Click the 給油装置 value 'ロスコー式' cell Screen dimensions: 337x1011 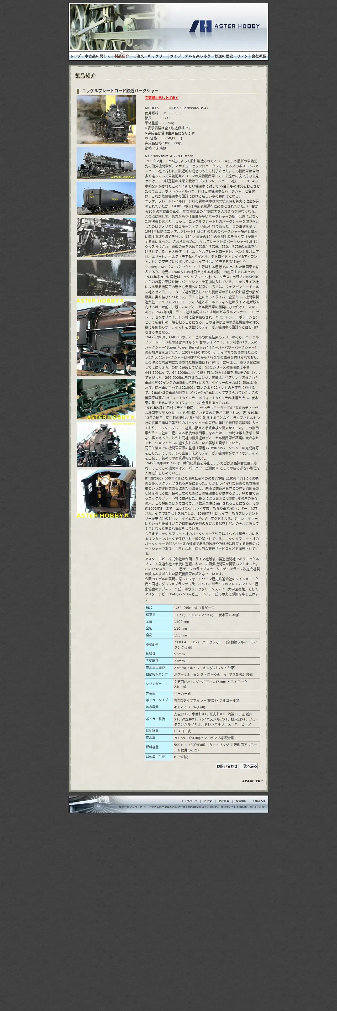(217, 731)
